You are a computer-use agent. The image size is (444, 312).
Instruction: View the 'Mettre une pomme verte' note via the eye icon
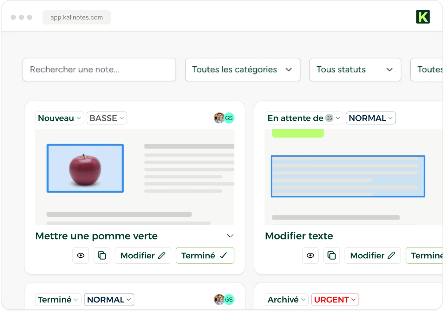coord(81,255)
